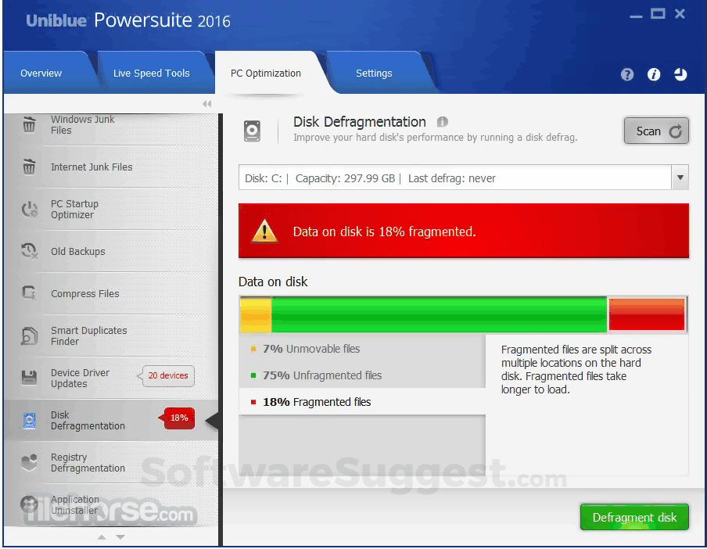Screen dimensions: 707x549
Task: Open the Old Backups tool
Action: tap(29, 251)
